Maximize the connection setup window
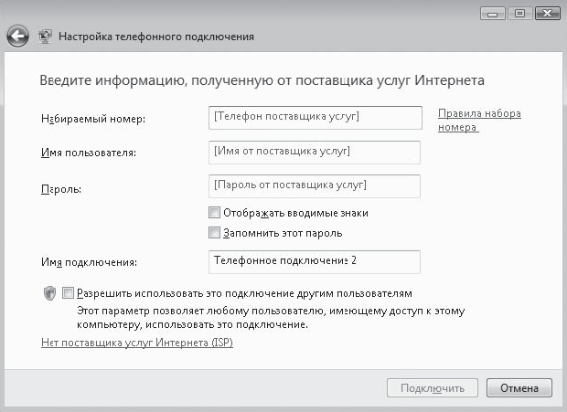Image resolution: width=567 pixels, height=412 pixels. coord(519,14)
